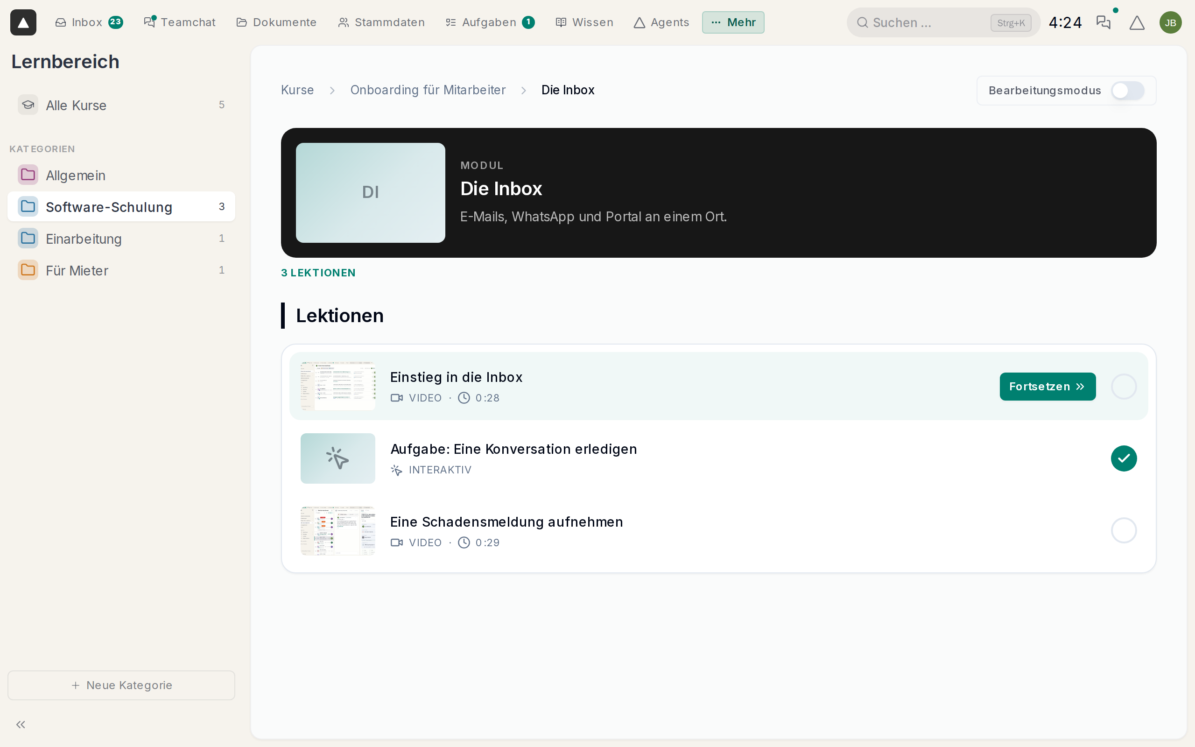1195x747 pixels.
Task: Open the JB user avatar menu
Action: point(1170,22)
